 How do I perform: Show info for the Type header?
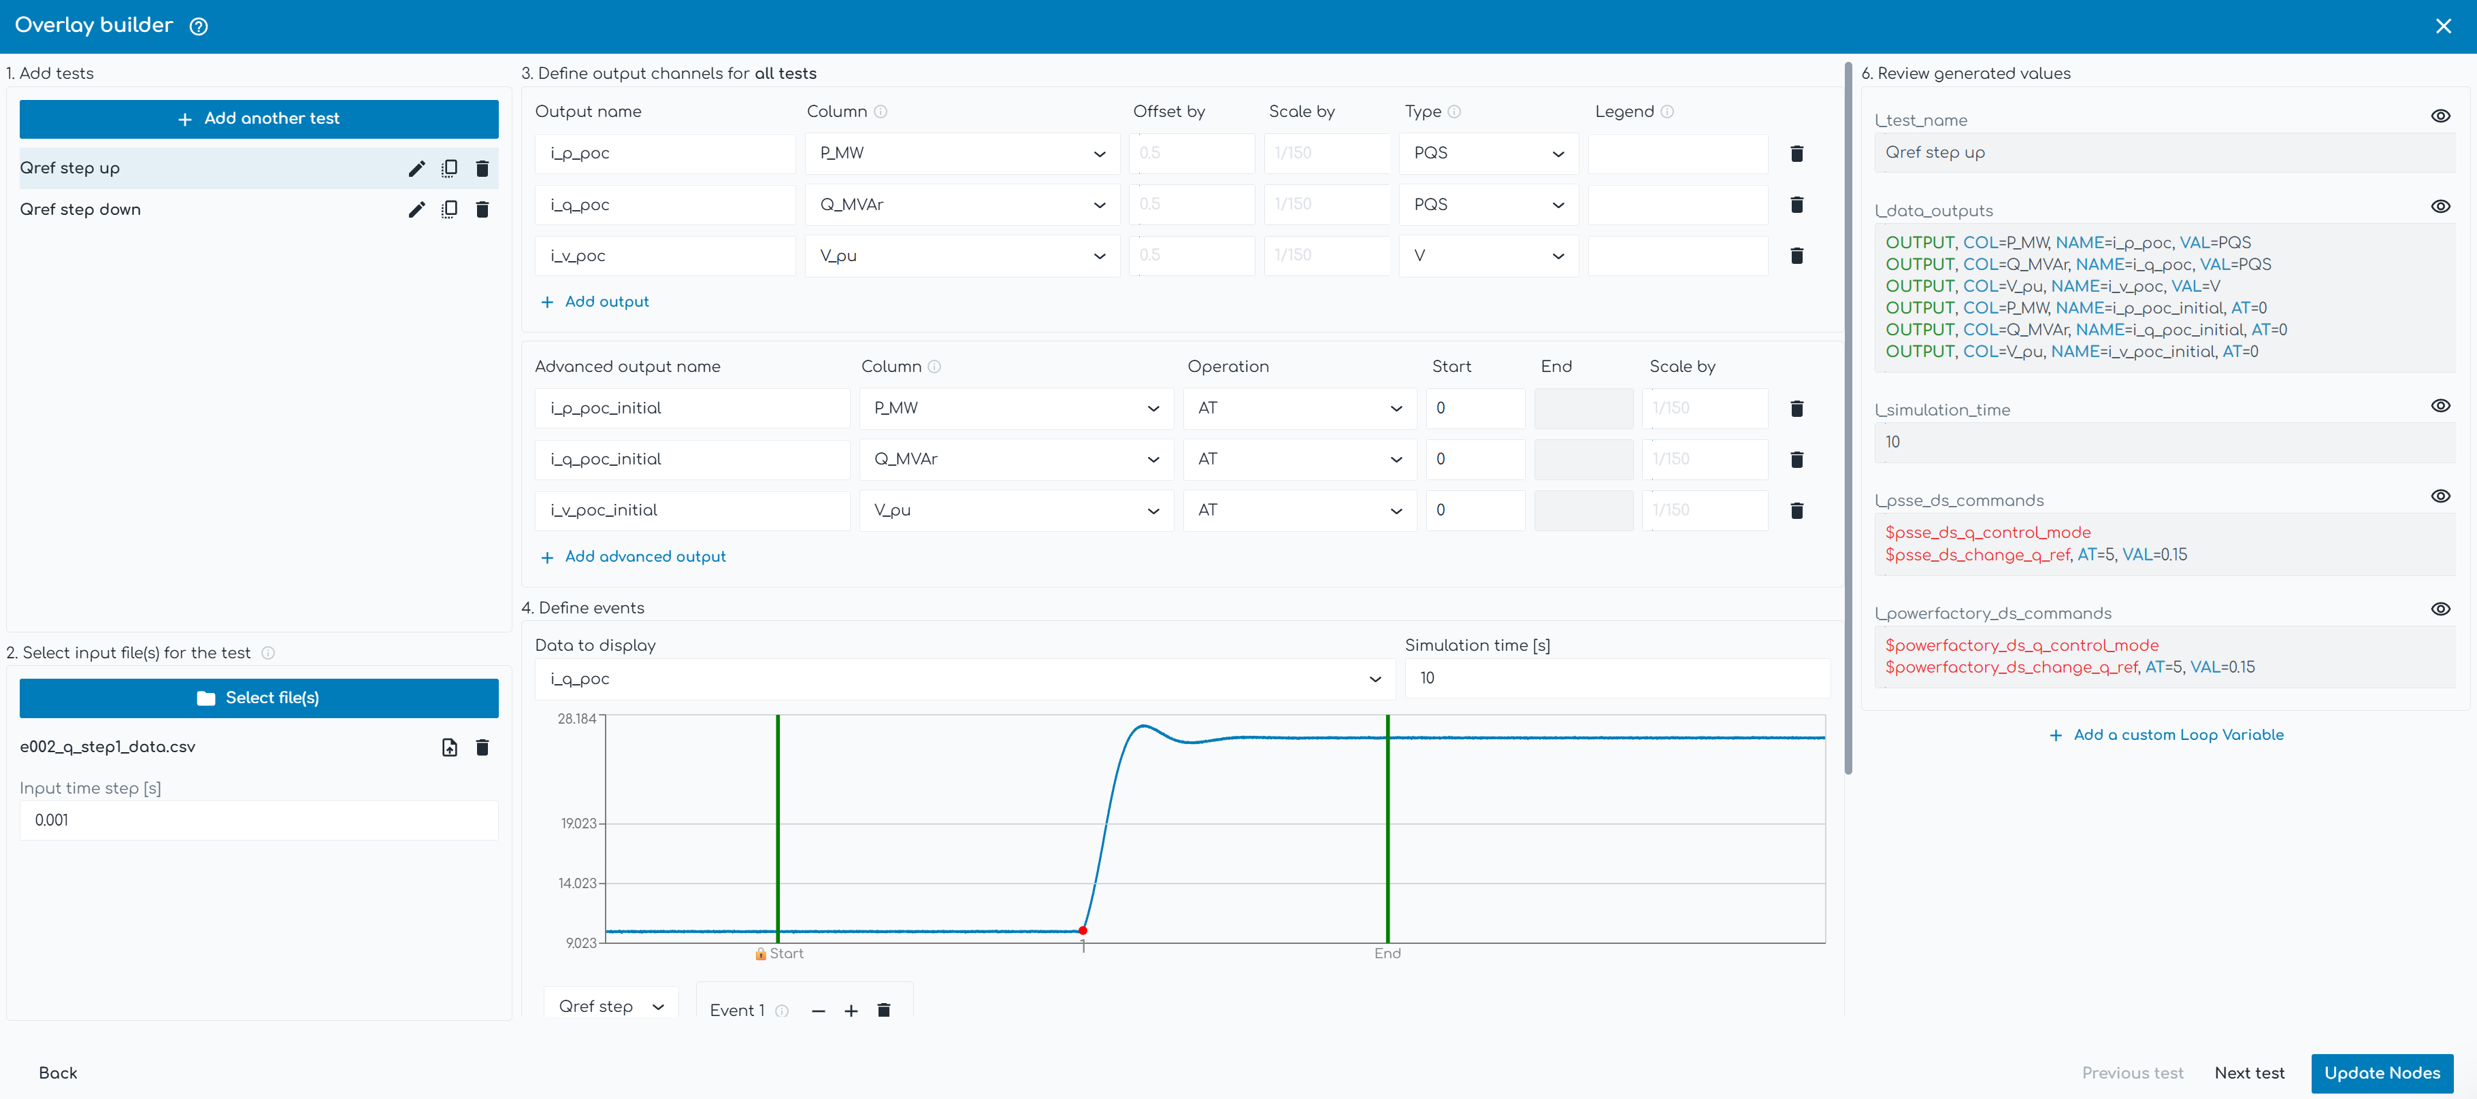(x=1454, y=112)
